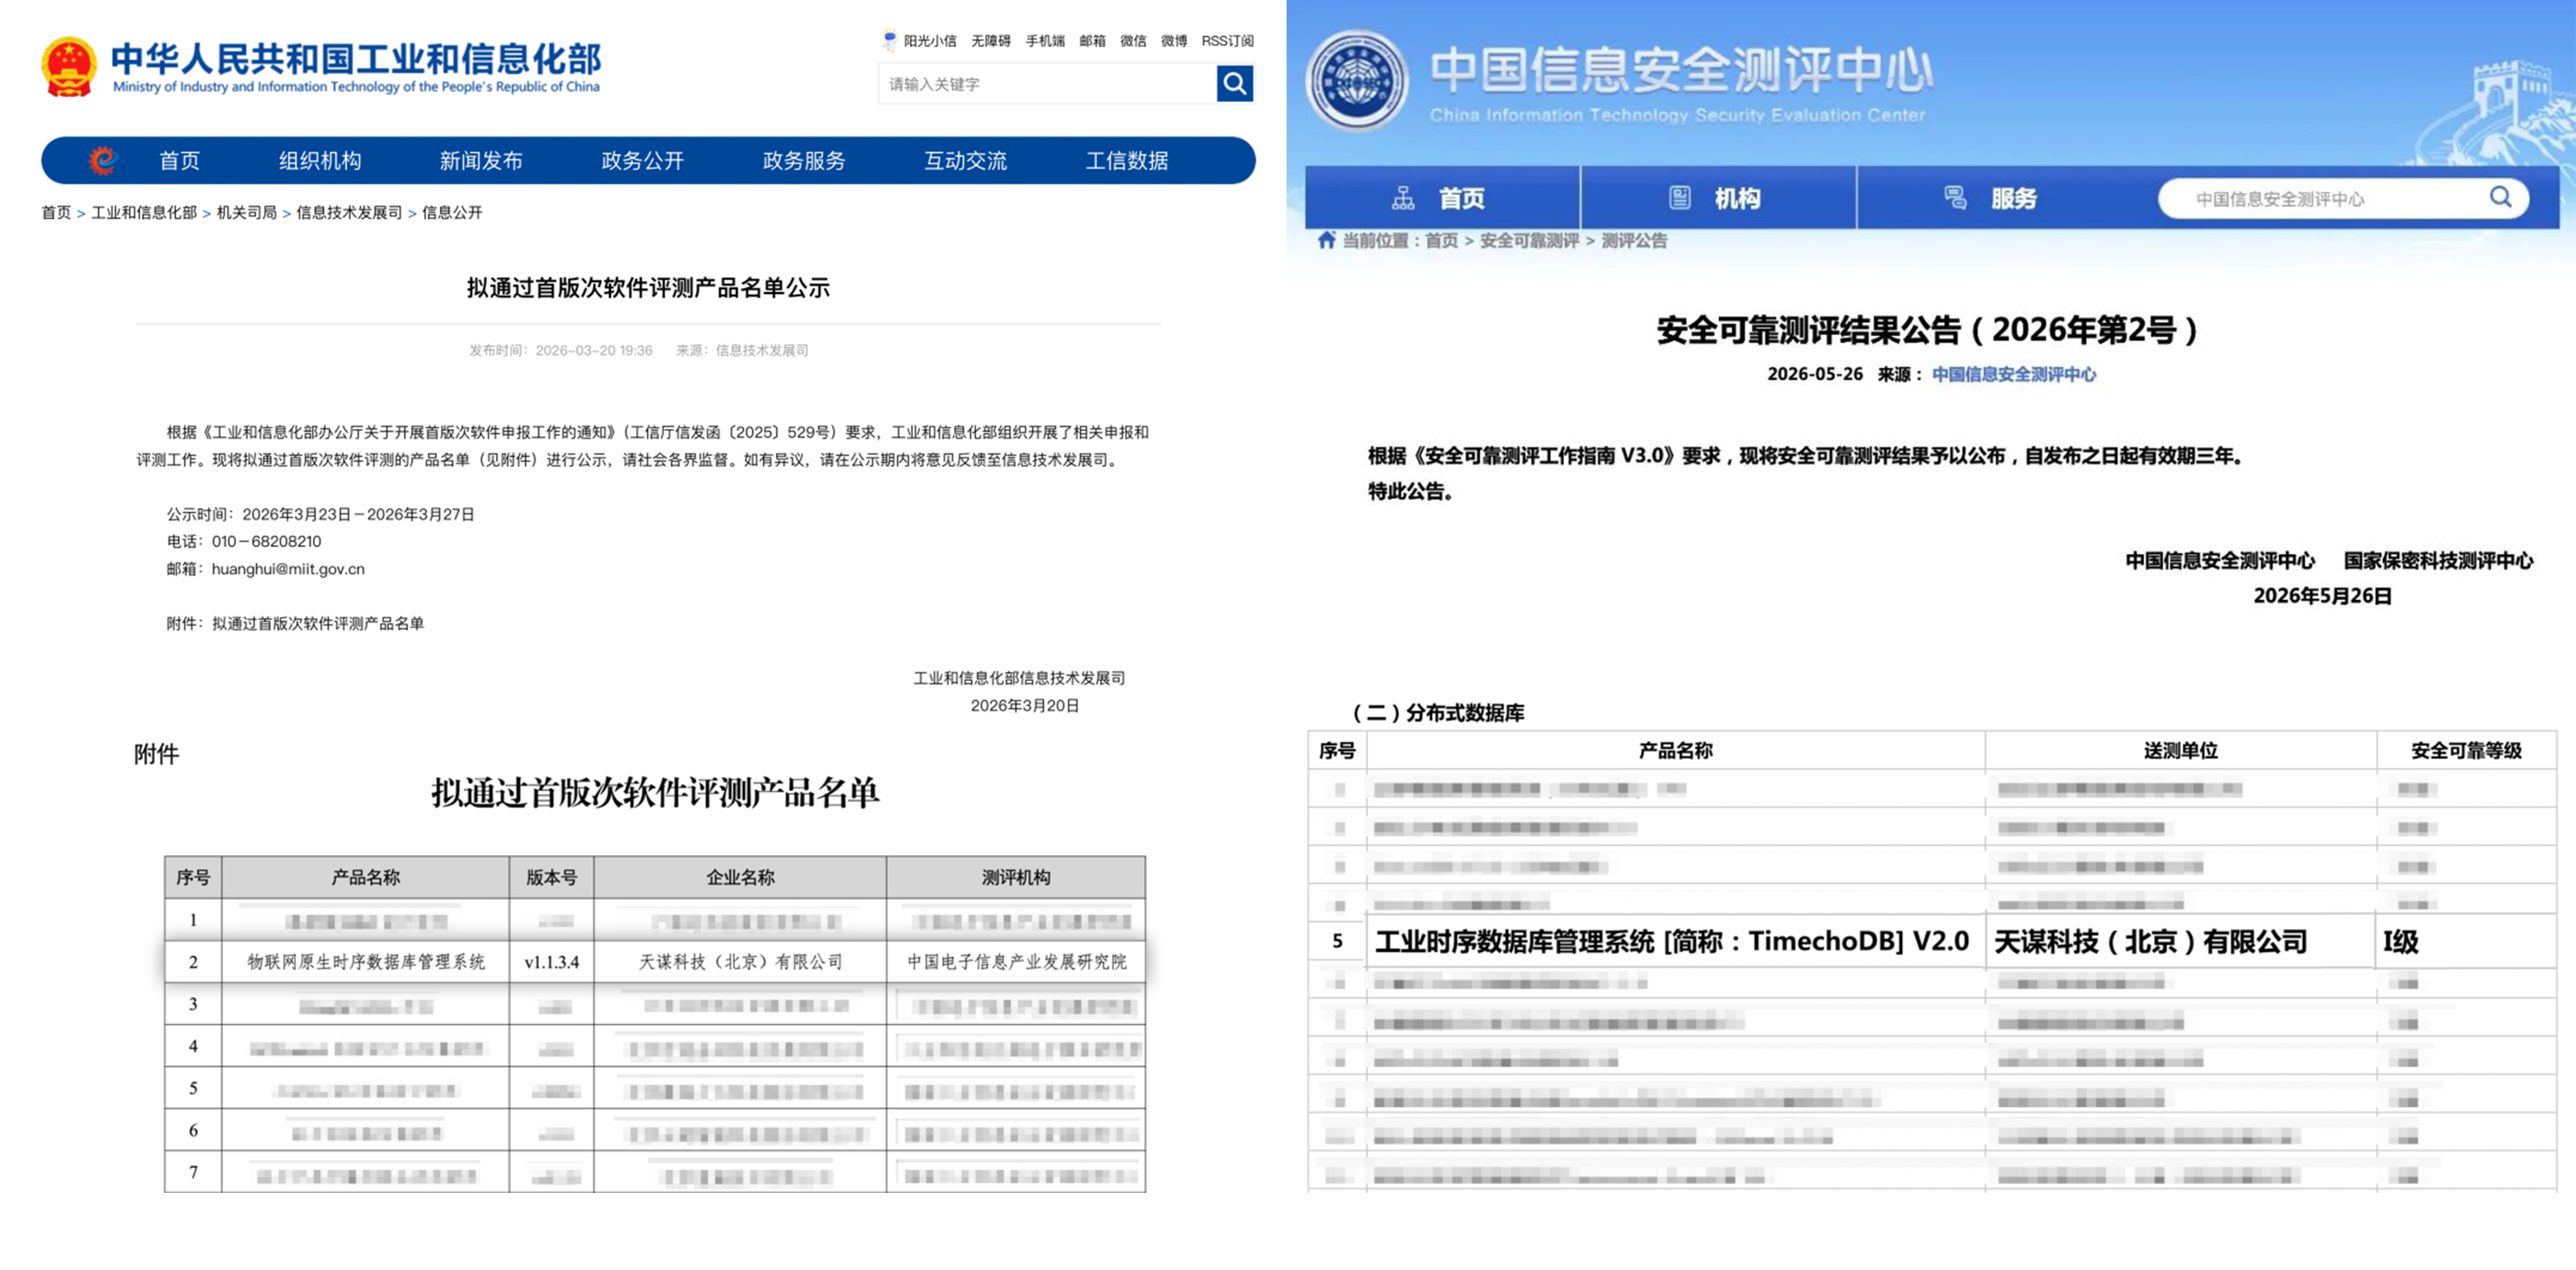Click 安全可靠测评 breadcrumb link

1529,240
